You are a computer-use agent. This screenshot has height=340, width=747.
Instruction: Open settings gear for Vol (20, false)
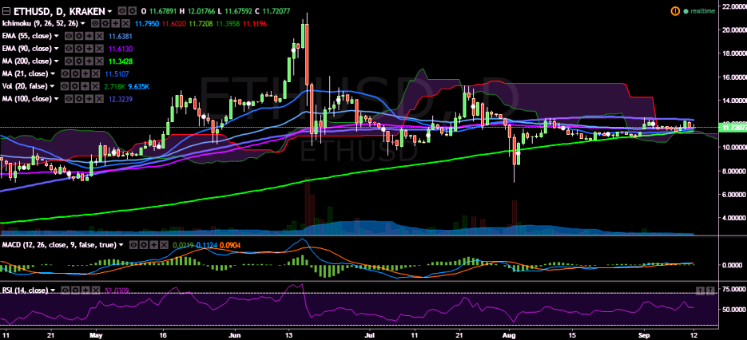click(76, 86)
